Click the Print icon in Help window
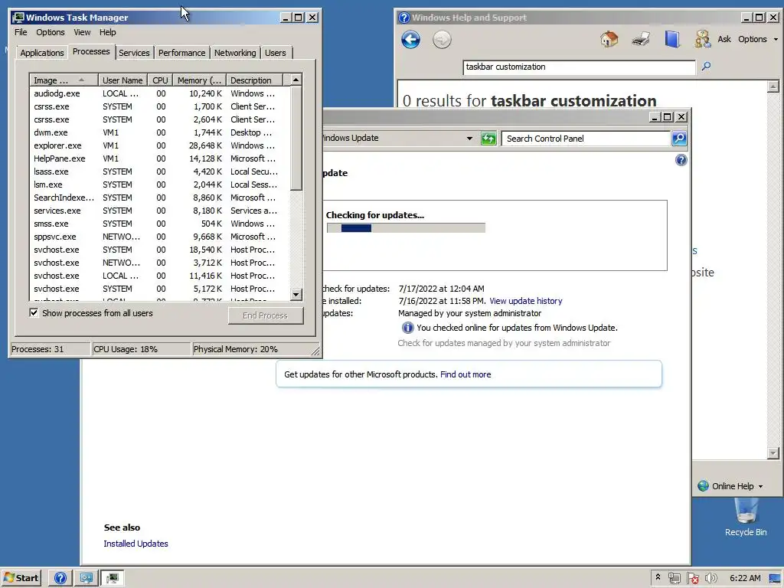Viewport: 784px width, 588px height. tap(641, 39)
